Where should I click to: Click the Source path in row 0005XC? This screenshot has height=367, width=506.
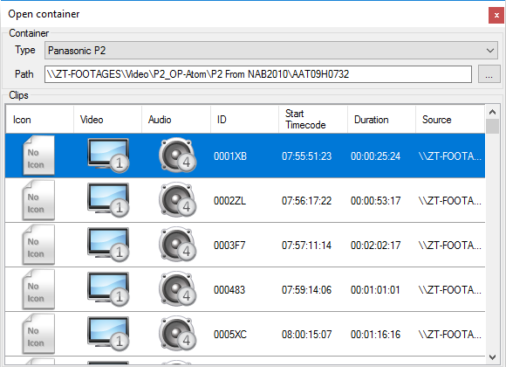(x=450, y=335)
